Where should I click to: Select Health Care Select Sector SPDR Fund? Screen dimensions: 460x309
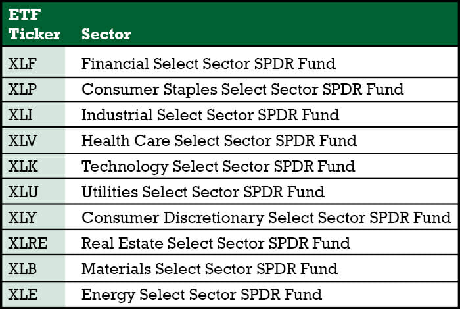[x=219, y=141]
